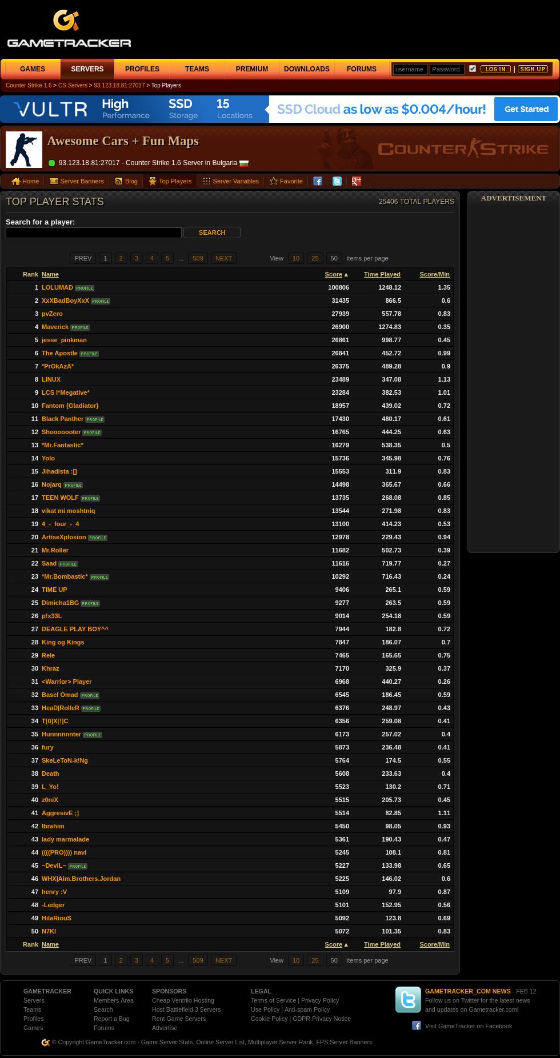Click the Facebook share icon
This screenshot has width=560, height=1058.
pos(318,181)
